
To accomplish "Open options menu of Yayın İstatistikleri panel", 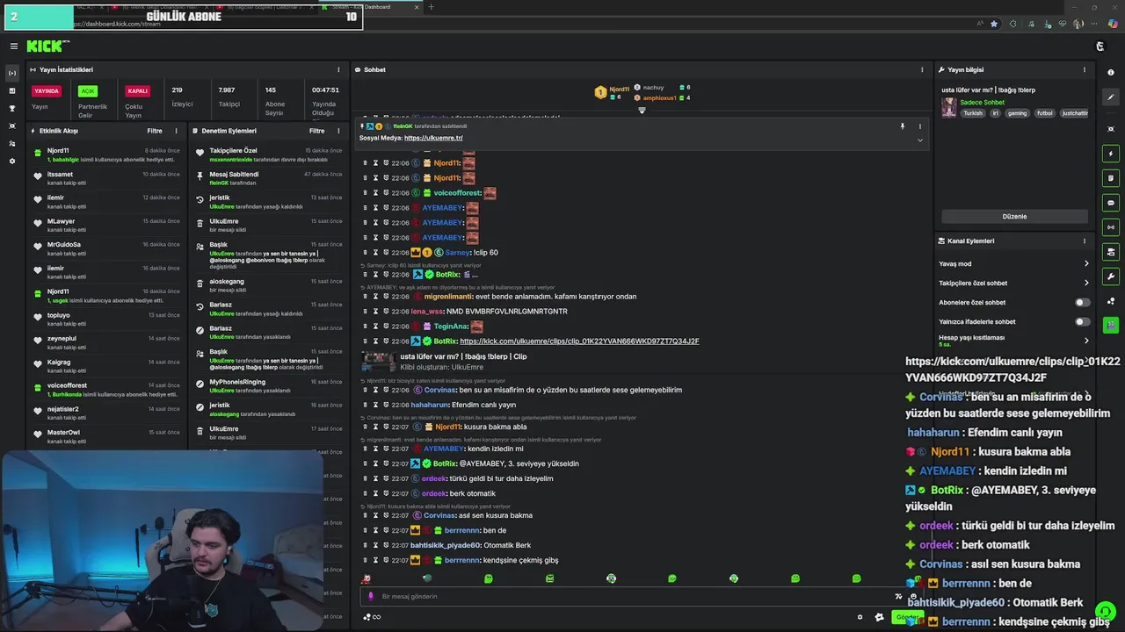I will (x=338, y=69).
